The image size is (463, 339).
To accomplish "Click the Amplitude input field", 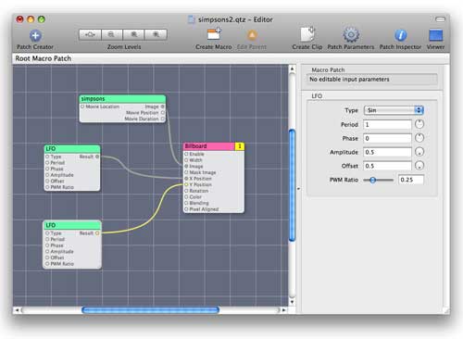I will pos(387,152).
